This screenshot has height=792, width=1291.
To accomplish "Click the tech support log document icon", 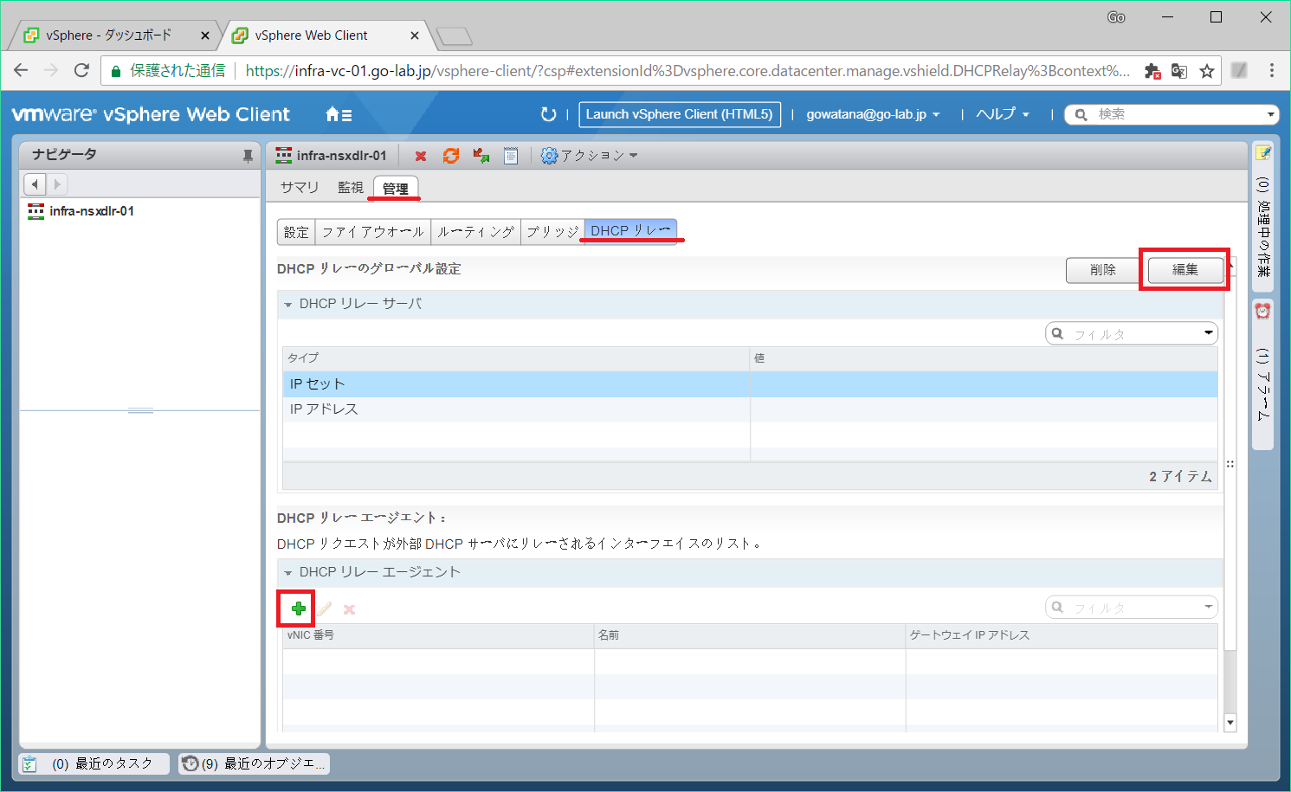I will 511,156.
